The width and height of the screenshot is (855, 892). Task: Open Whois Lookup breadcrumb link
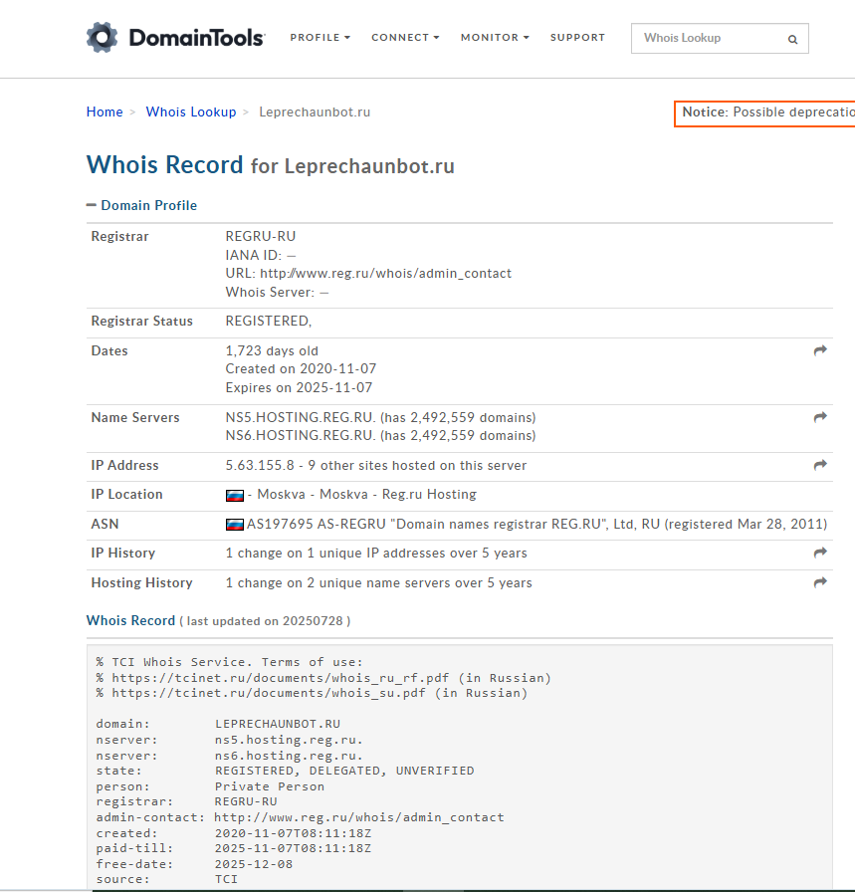(190, 112)
